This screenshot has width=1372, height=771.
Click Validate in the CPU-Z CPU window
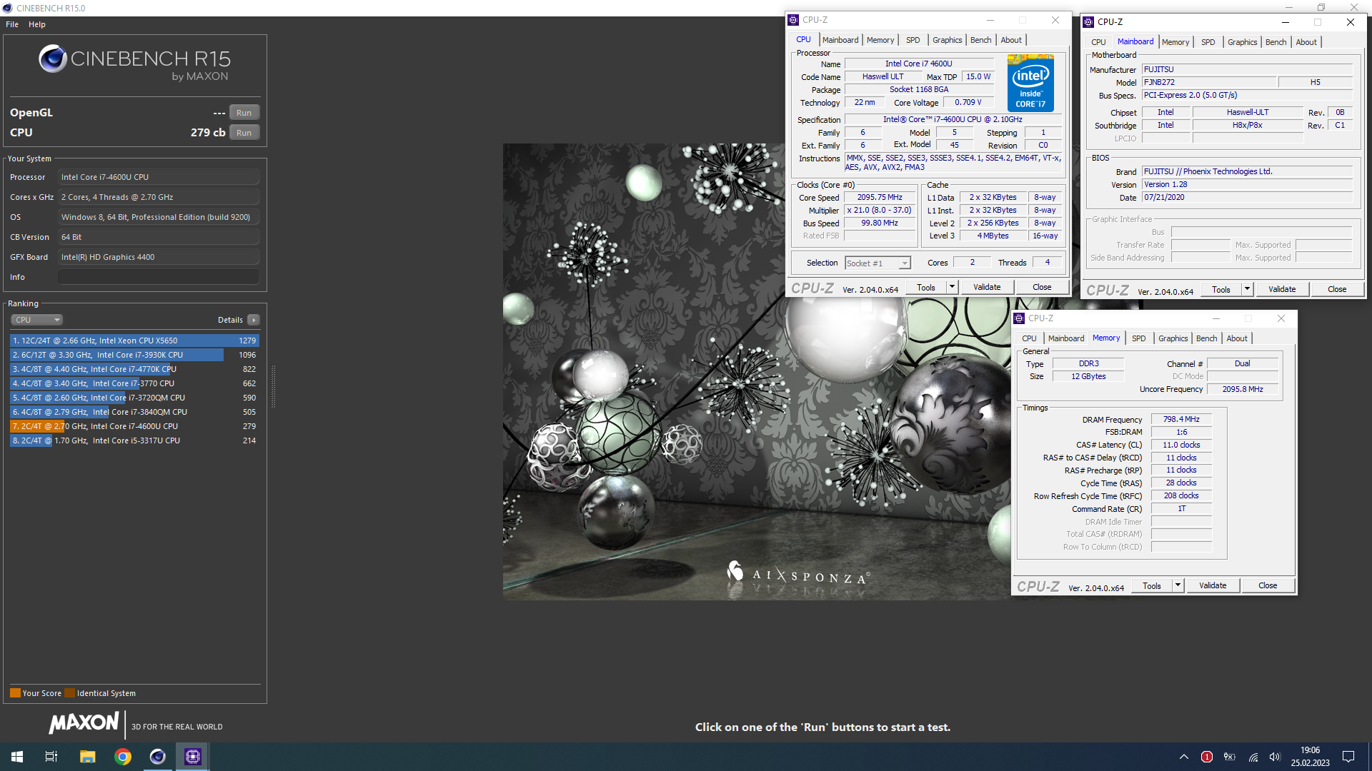point(987,288)
